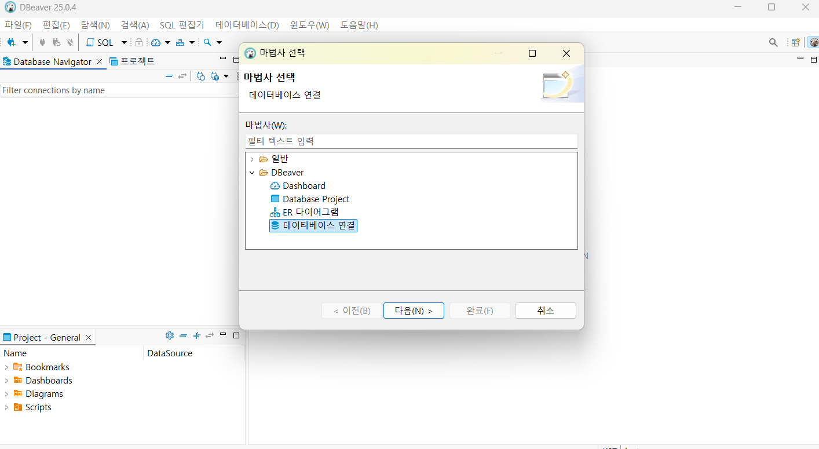819x449 pixels.
Task: Open the 검색(A) menu
Action: 135,25
